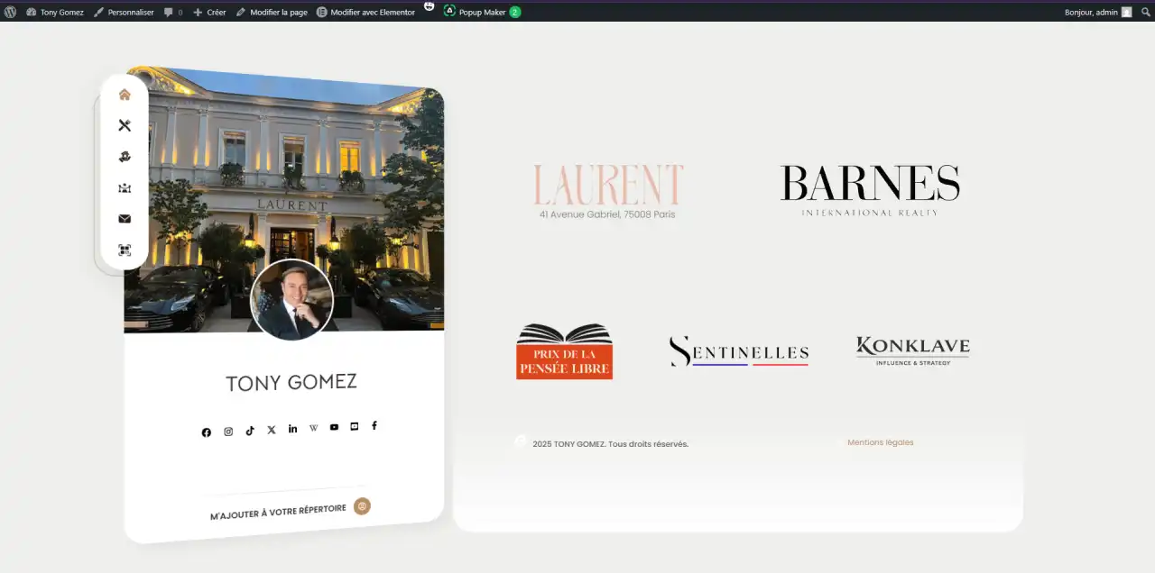Viewport: 1155px width, 573px height.
Task: Click the Sentinelles logo
Action: click(739, 350)
